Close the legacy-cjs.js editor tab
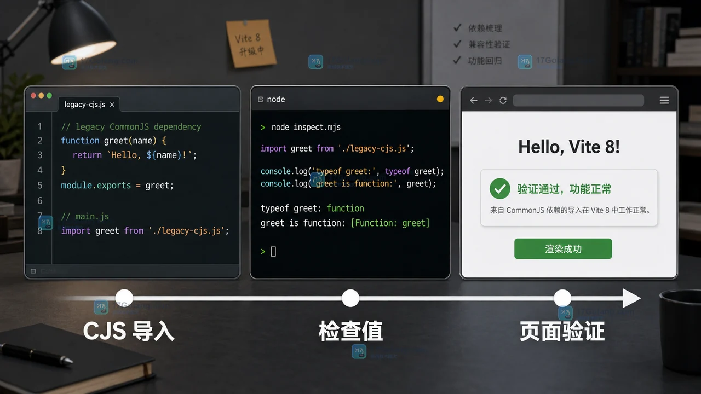Image resolution: width=701 pixels, height=394 pixels. tap(112, 105)
